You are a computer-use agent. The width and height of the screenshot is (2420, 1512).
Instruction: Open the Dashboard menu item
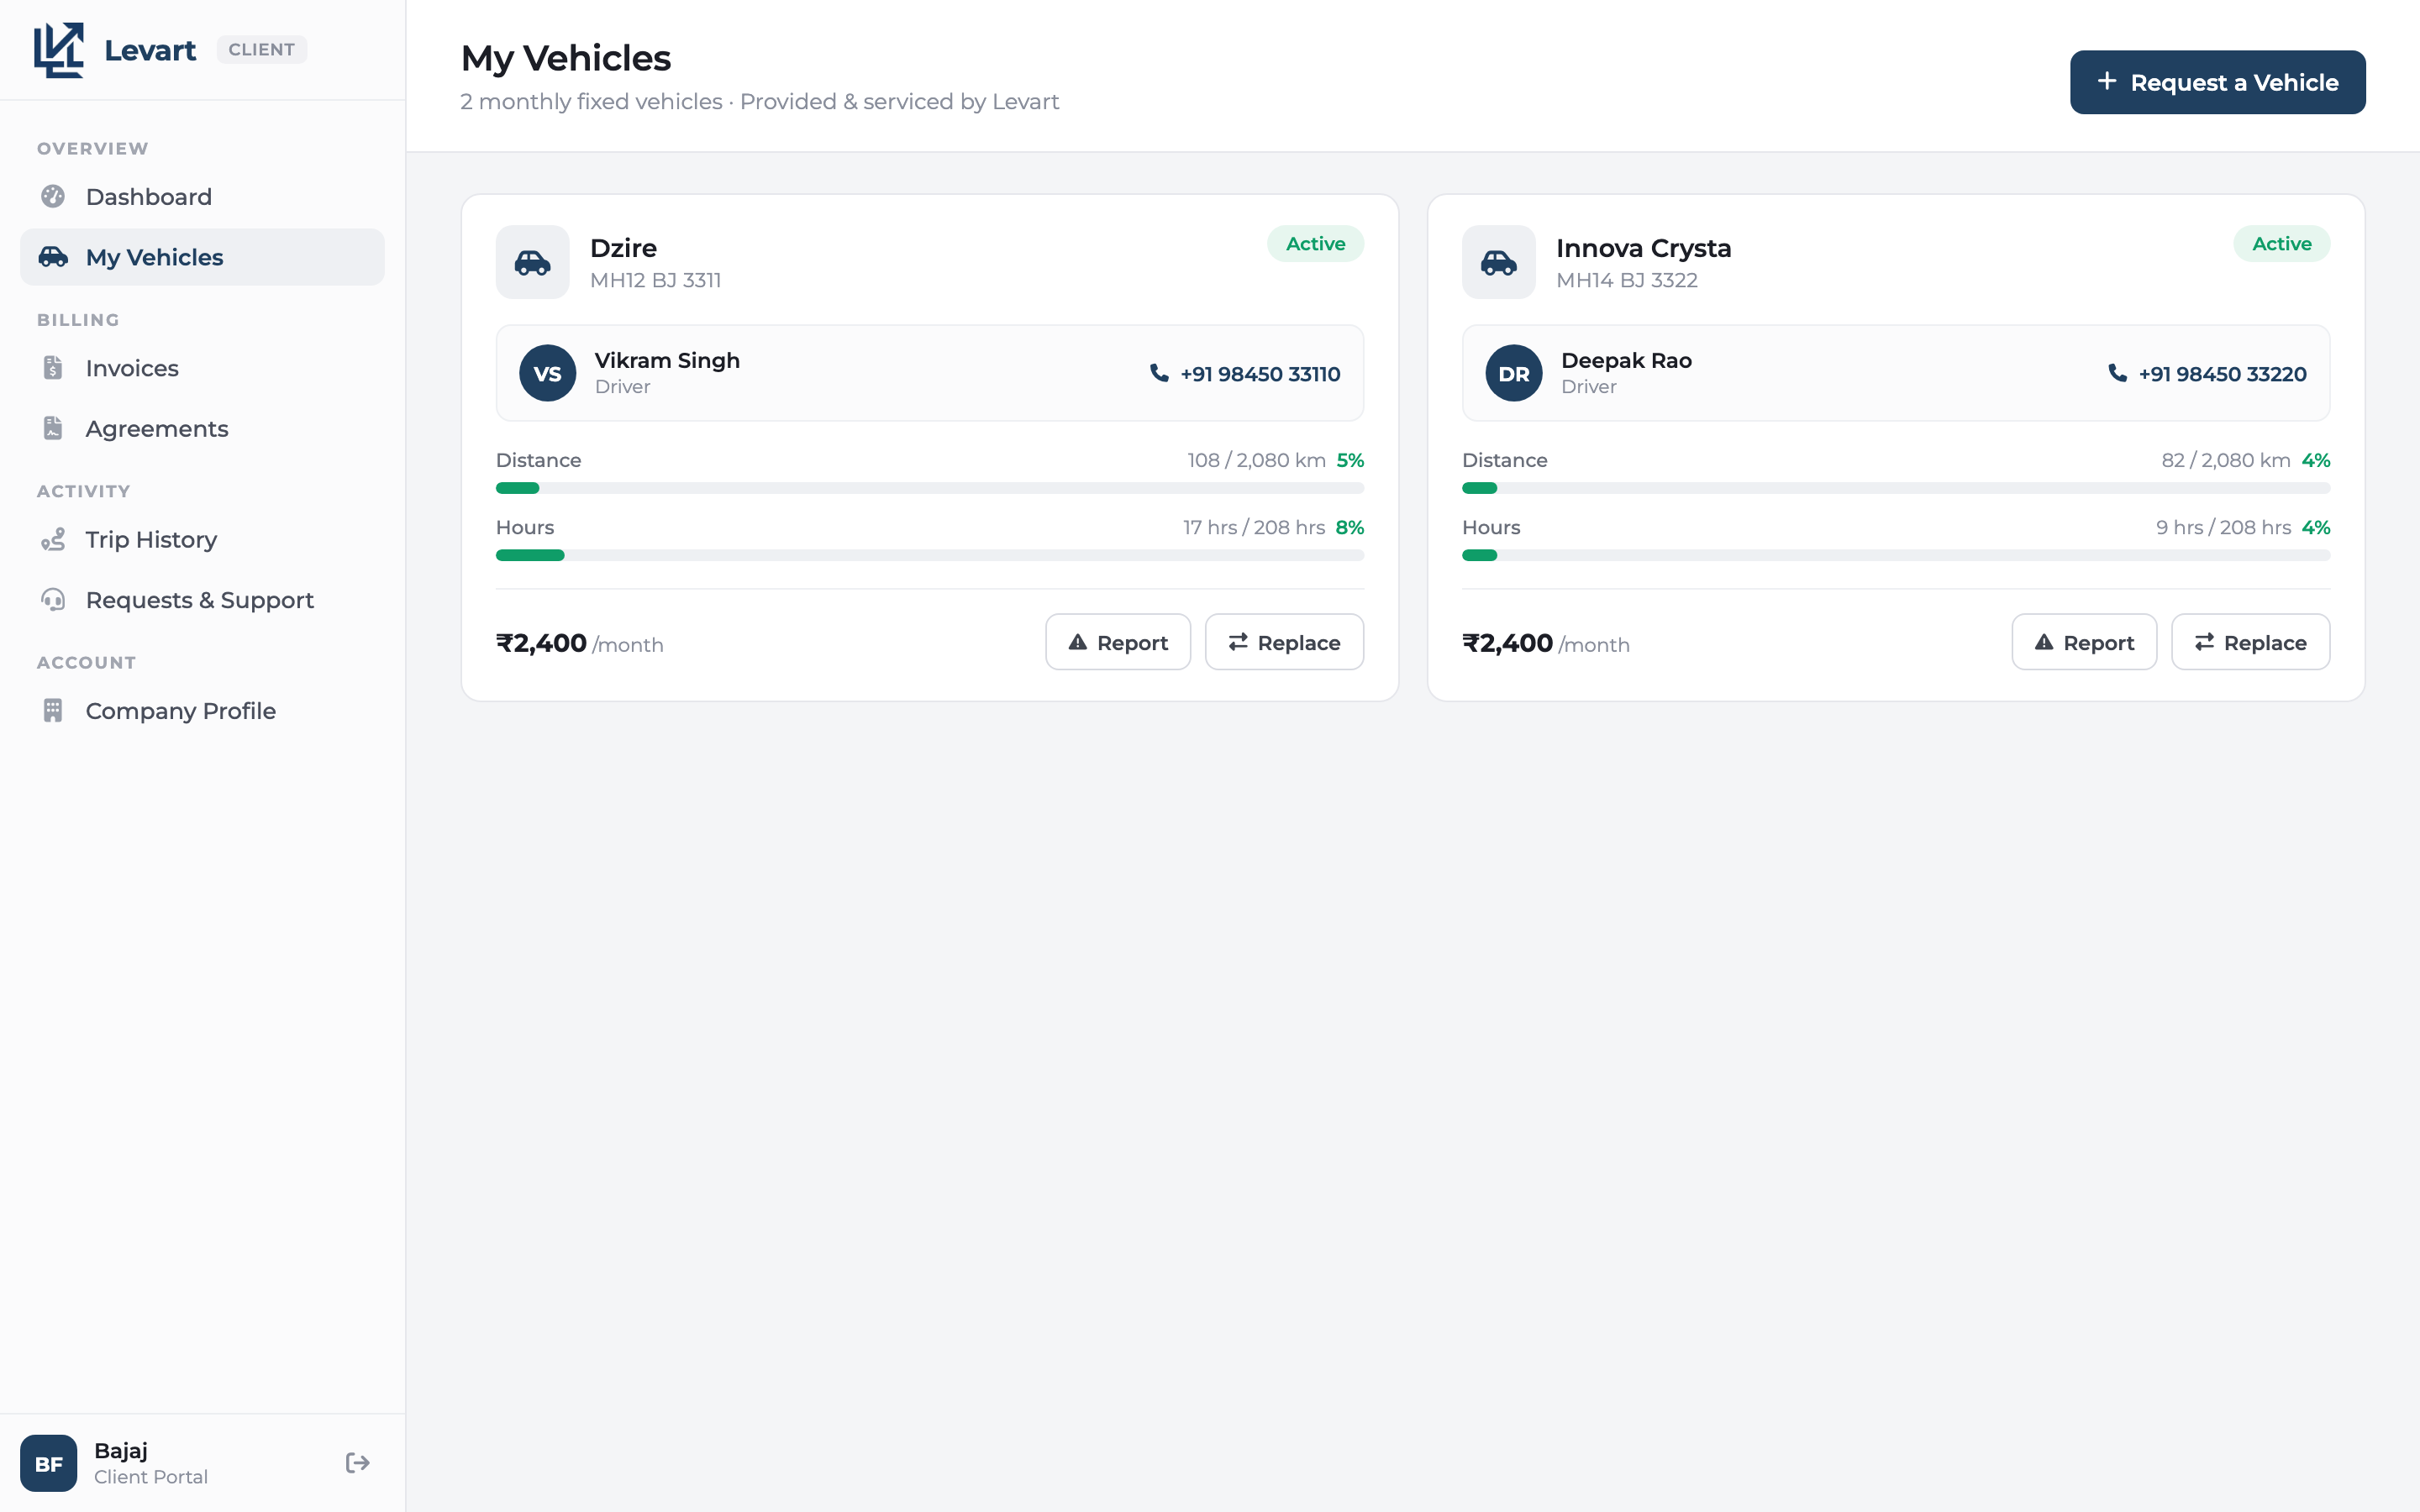pyautogui.click(x=202, y=196)
